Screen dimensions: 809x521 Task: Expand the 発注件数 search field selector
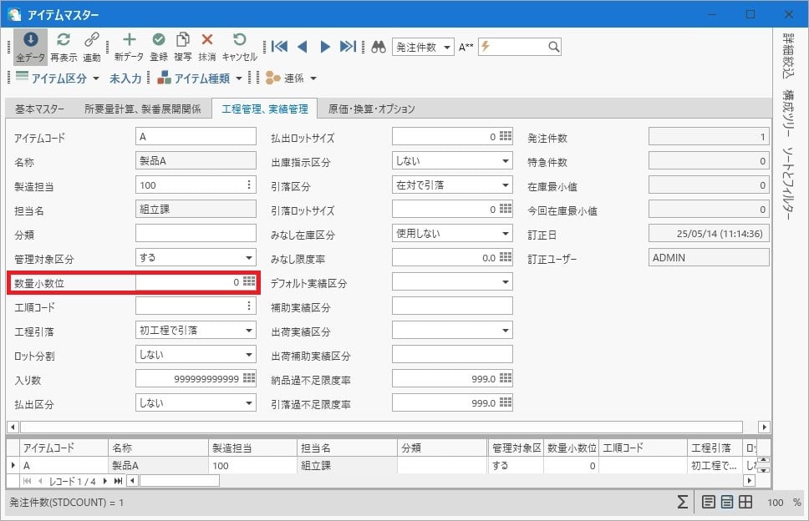(x=447, y=48)
